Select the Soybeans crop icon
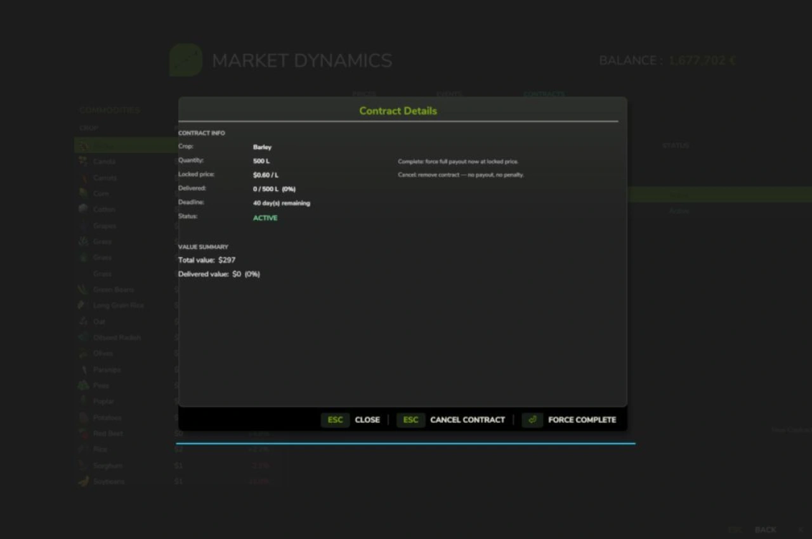The width and height of the screenshot is (812, 539). (83, 481)
